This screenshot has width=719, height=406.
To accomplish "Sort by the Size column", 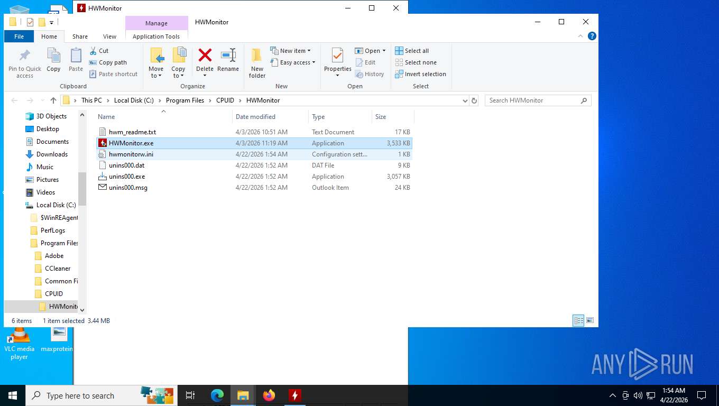I will [x=393, y=117].
